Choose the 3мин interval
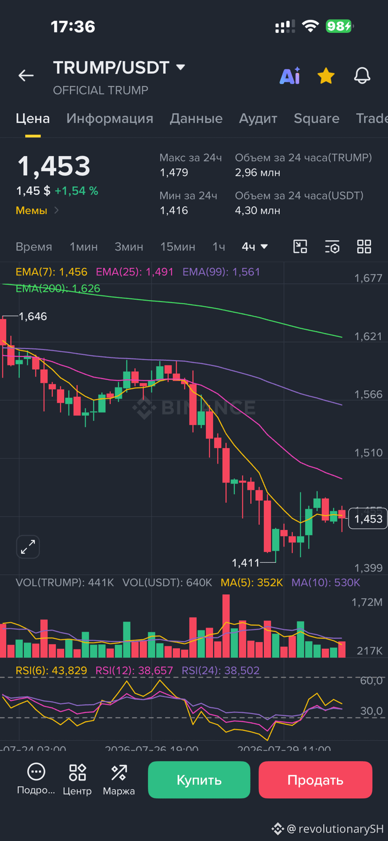This screenshot has width=388, height=841. 129,247
